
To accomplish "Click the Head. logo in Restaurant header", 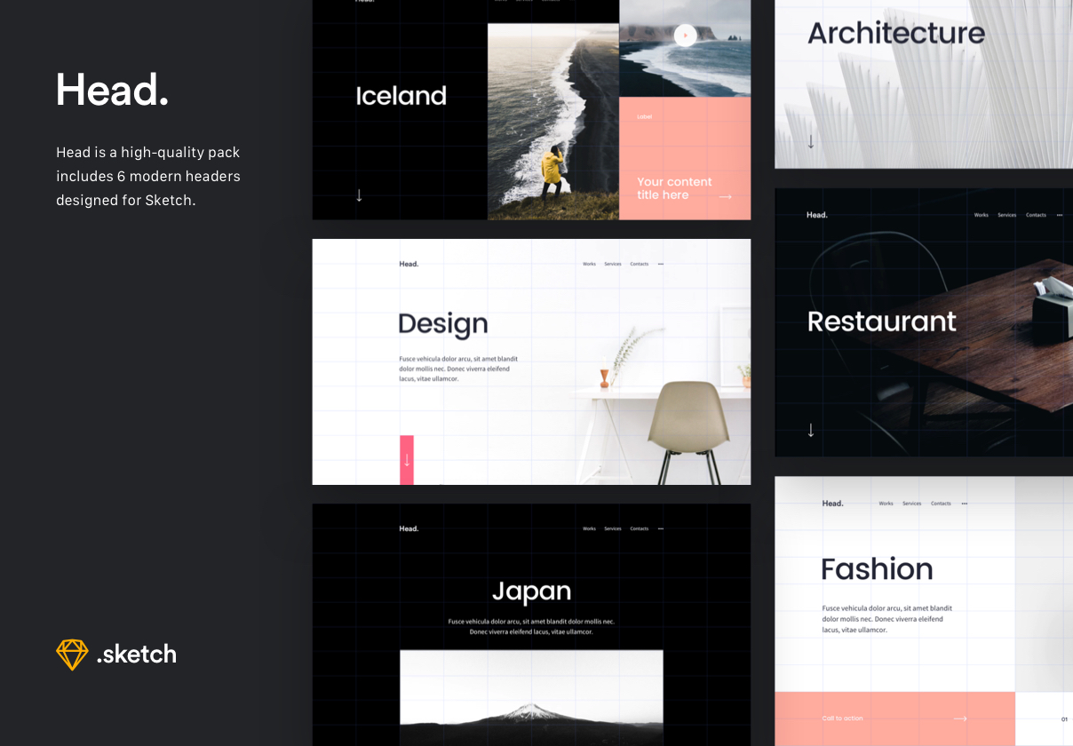I will (817, 215).
